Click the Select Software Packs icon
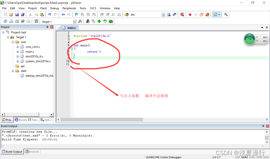The image size is (270, 159). pyautogui.click(x=105, y=21)
